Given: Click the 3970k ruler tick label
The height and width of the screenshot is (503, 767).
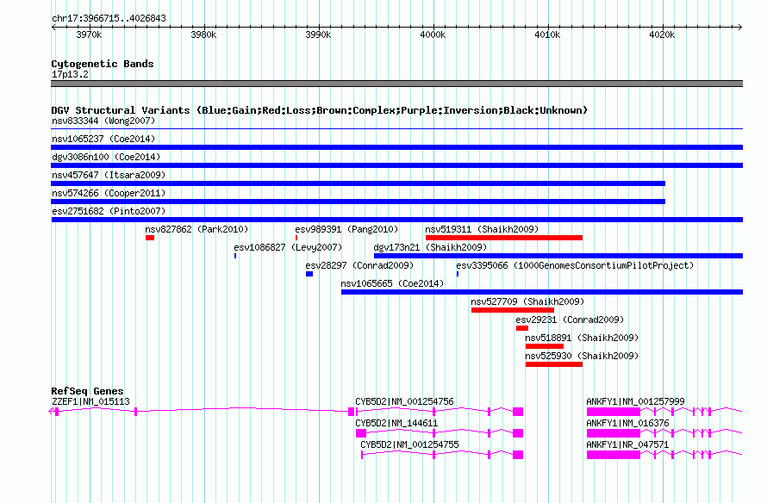Looking at the screenshot, I should click(89, 34).
